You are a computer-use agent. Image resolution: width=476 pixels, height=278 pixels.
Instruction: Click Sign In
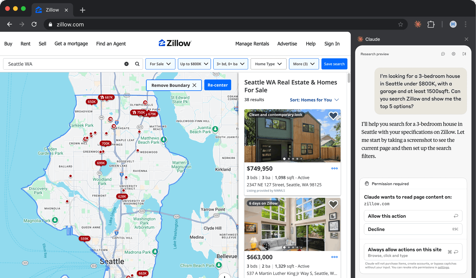(332, 44)
